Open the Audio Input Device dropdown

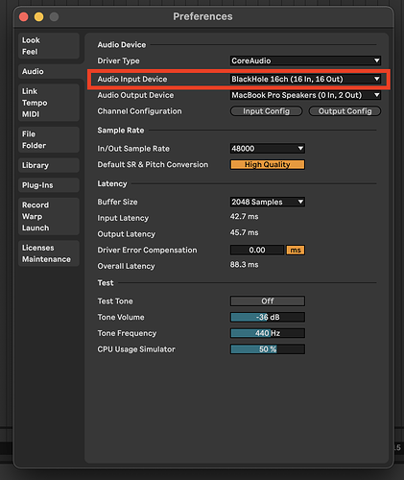pos(305,79)
